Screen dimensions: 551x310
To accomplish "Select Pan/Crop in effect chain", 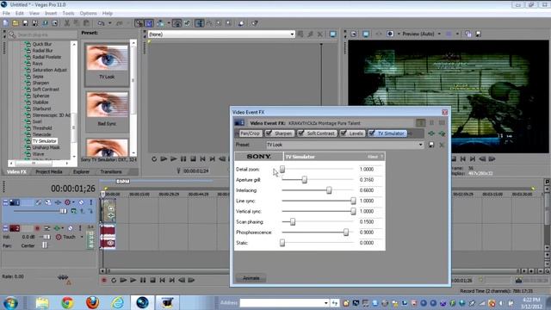I will (250, 133).
